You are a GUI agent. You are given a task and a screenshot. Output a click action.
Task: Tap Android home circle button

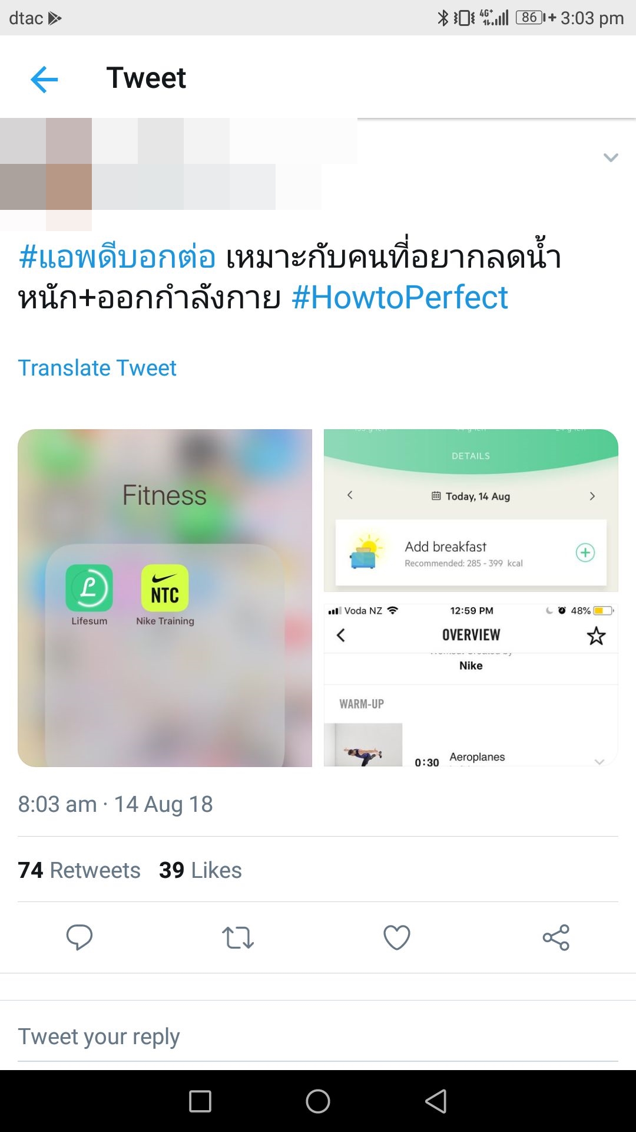pos(318,1101)
